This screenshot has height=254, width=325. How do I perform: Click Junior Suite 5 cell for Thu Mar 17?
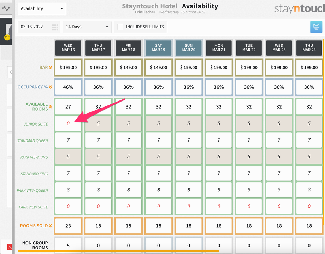[x=98, y=123]
